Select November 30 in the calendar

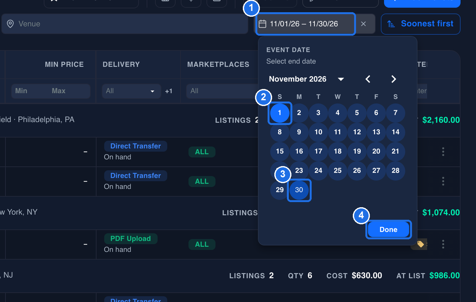pyautogui.click(x=299, y=190)
